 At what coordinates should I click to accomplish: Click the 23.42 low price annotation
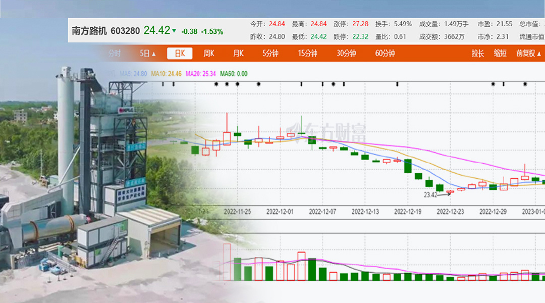[430, 195]
